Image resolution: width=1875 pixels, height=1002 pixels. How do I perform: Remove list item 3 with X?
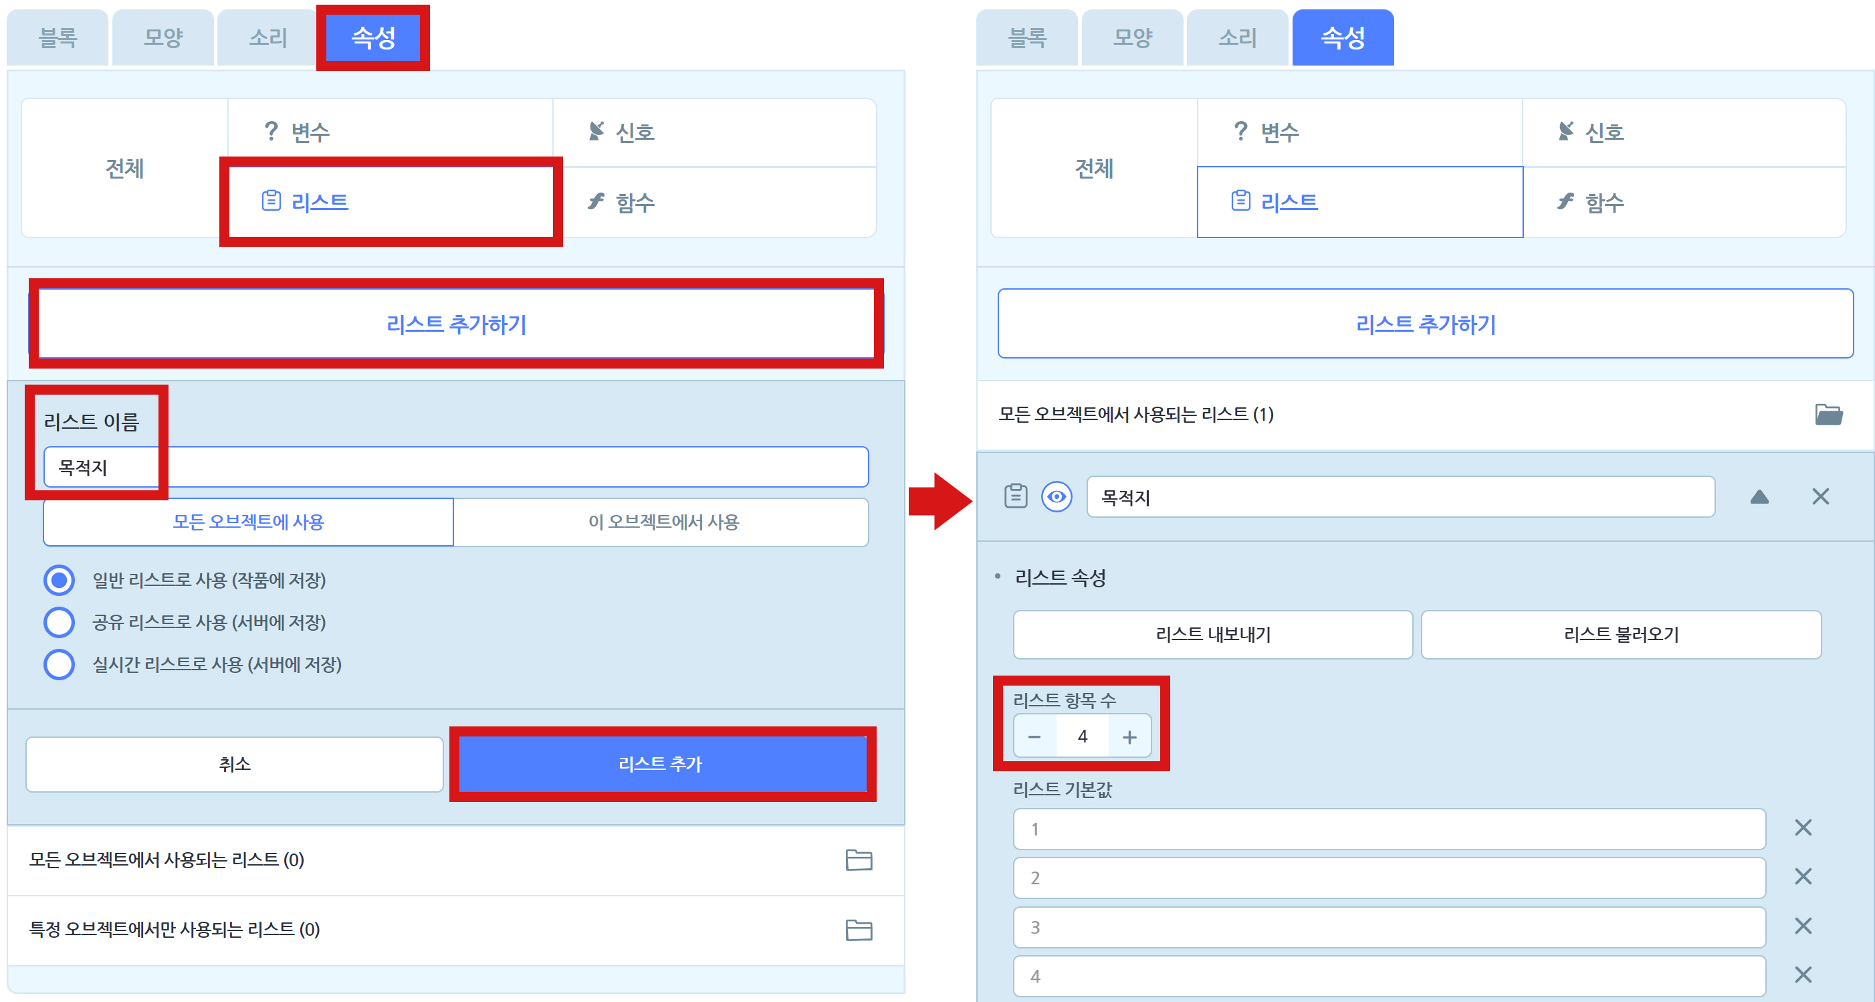pyautogui.click(x=1803, y=926)
